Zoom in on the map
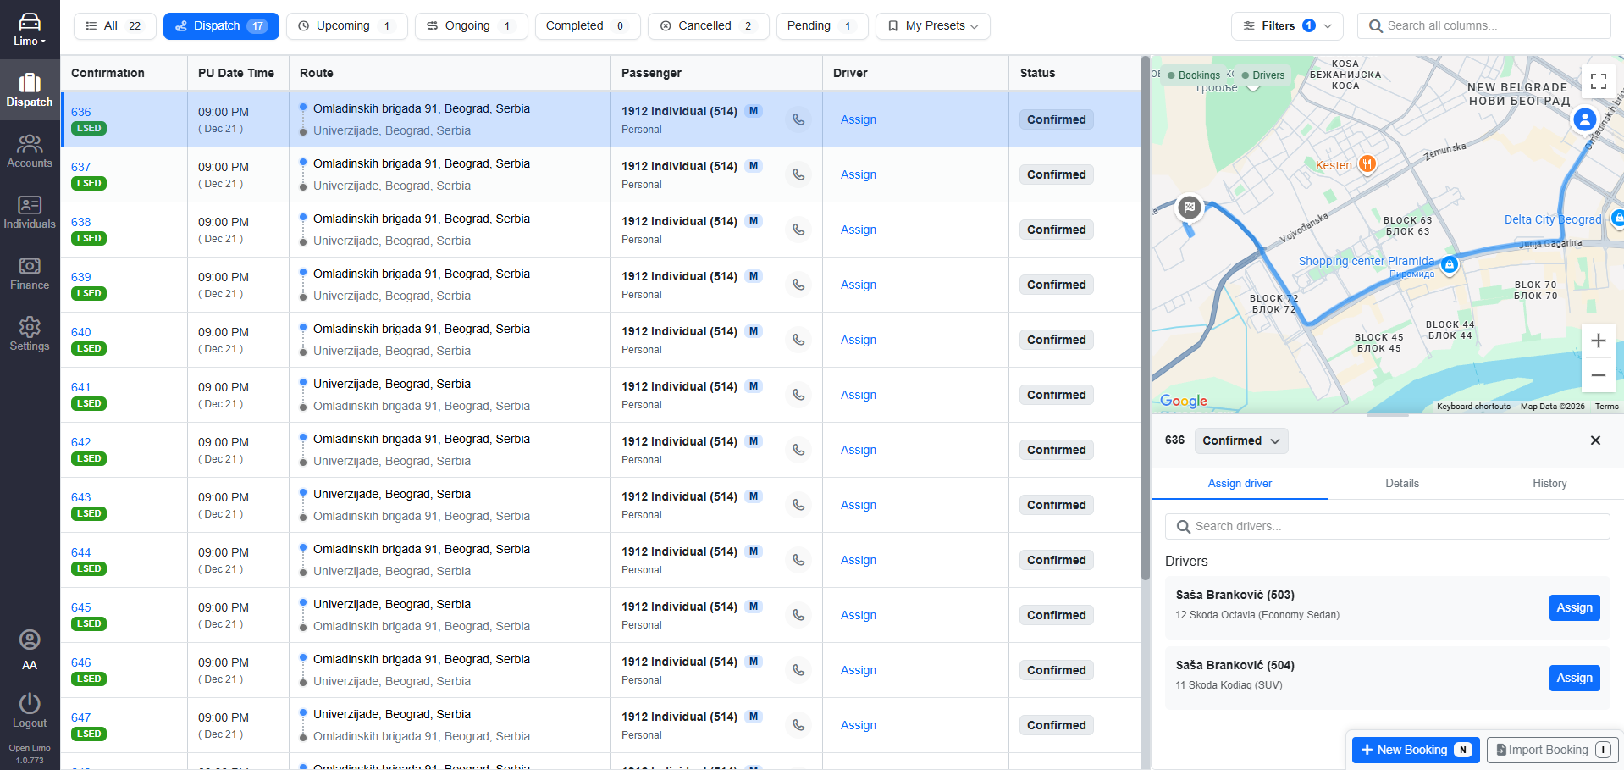1624x770 pixels. click(1598, 341)
